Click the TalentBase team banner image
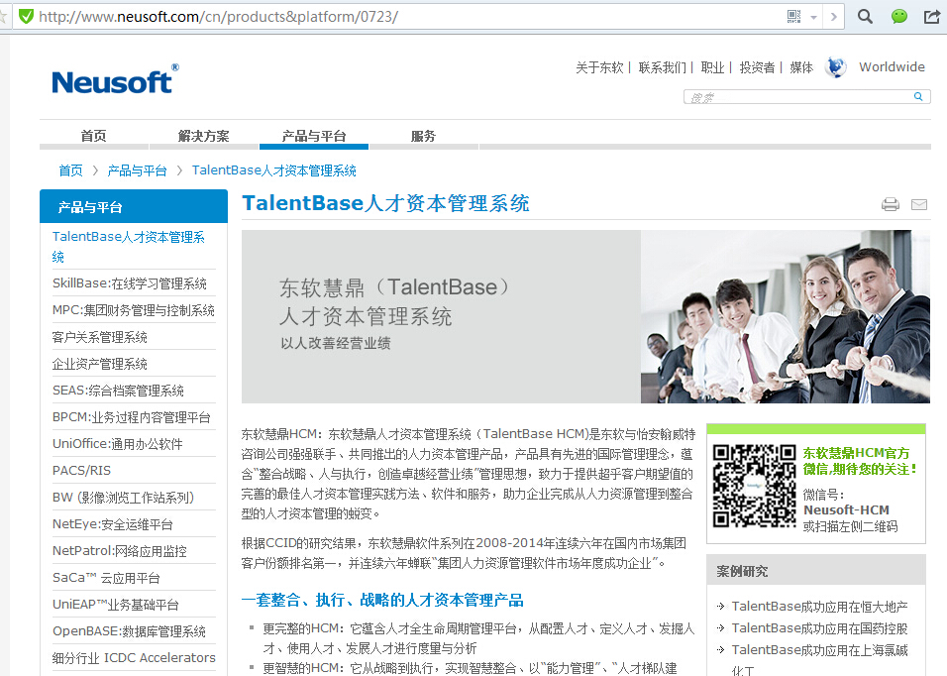This screenshot has height=676, width=947. [585, 316]
